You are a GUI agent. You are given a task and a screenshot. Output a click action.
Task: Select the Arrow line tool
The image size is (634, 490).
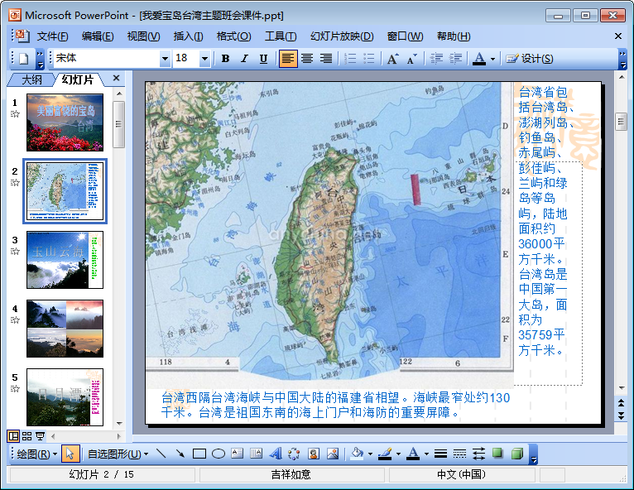pyautogui.click(x=180, y=454)
